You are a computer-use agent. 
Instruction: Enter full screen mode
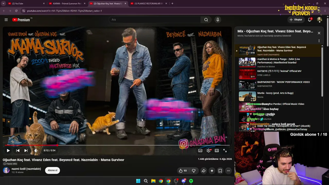[225, 151]
